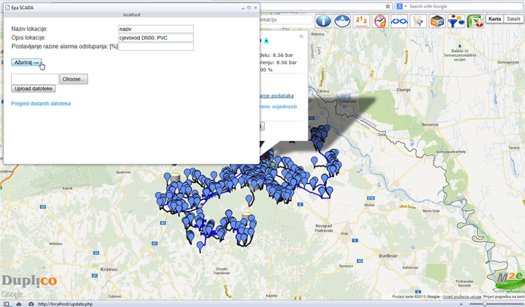Viewport: 525px width, 307px height.
Task: Click the first cloud icon in status bar
Action: click(x=19, y=304)
